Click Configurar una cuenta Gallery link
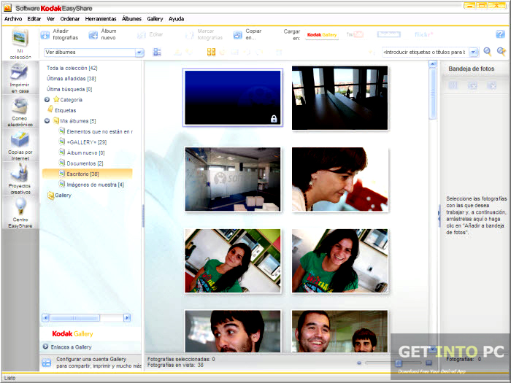This screenshot has width=511, height=383. pos(99,363)
